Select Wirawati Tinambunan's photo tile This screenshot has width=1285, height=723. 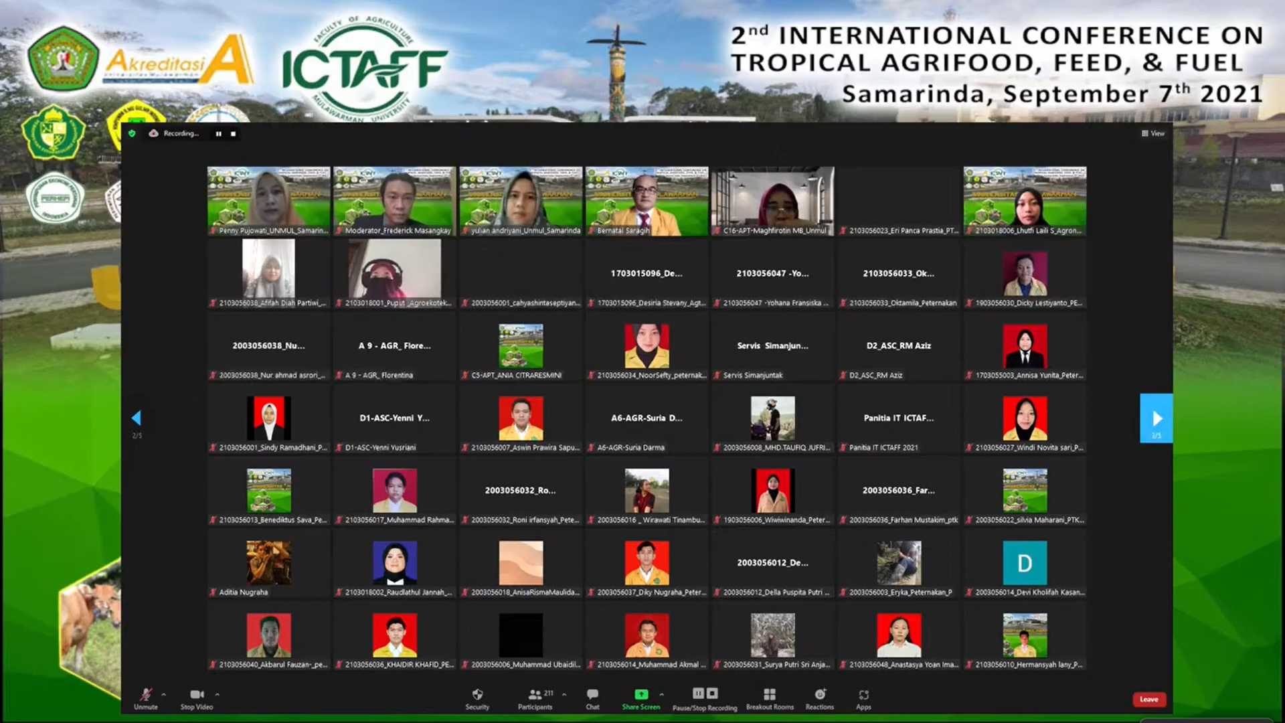647,490
